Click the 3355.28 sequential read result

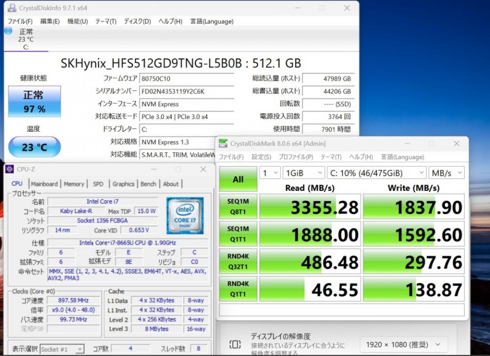pyautogui.click(x=310, y=207)
